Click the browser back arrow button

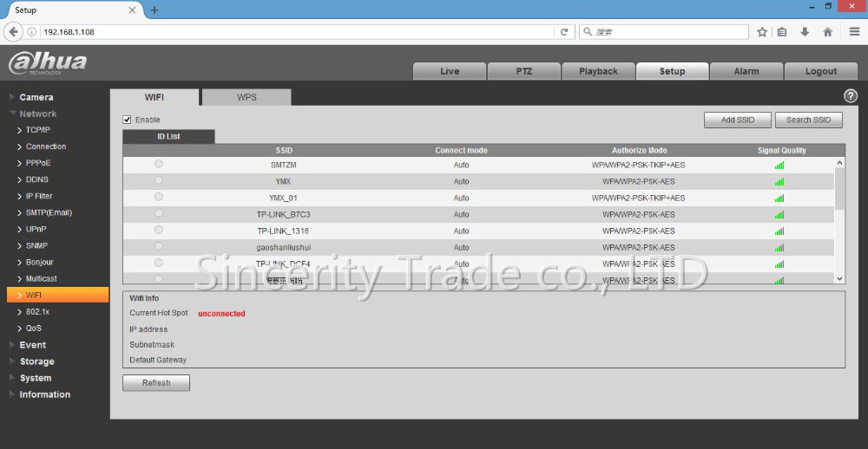pos(13,32)
